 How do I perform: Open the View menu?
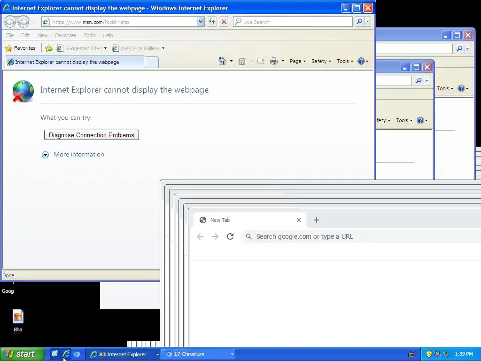42,35
